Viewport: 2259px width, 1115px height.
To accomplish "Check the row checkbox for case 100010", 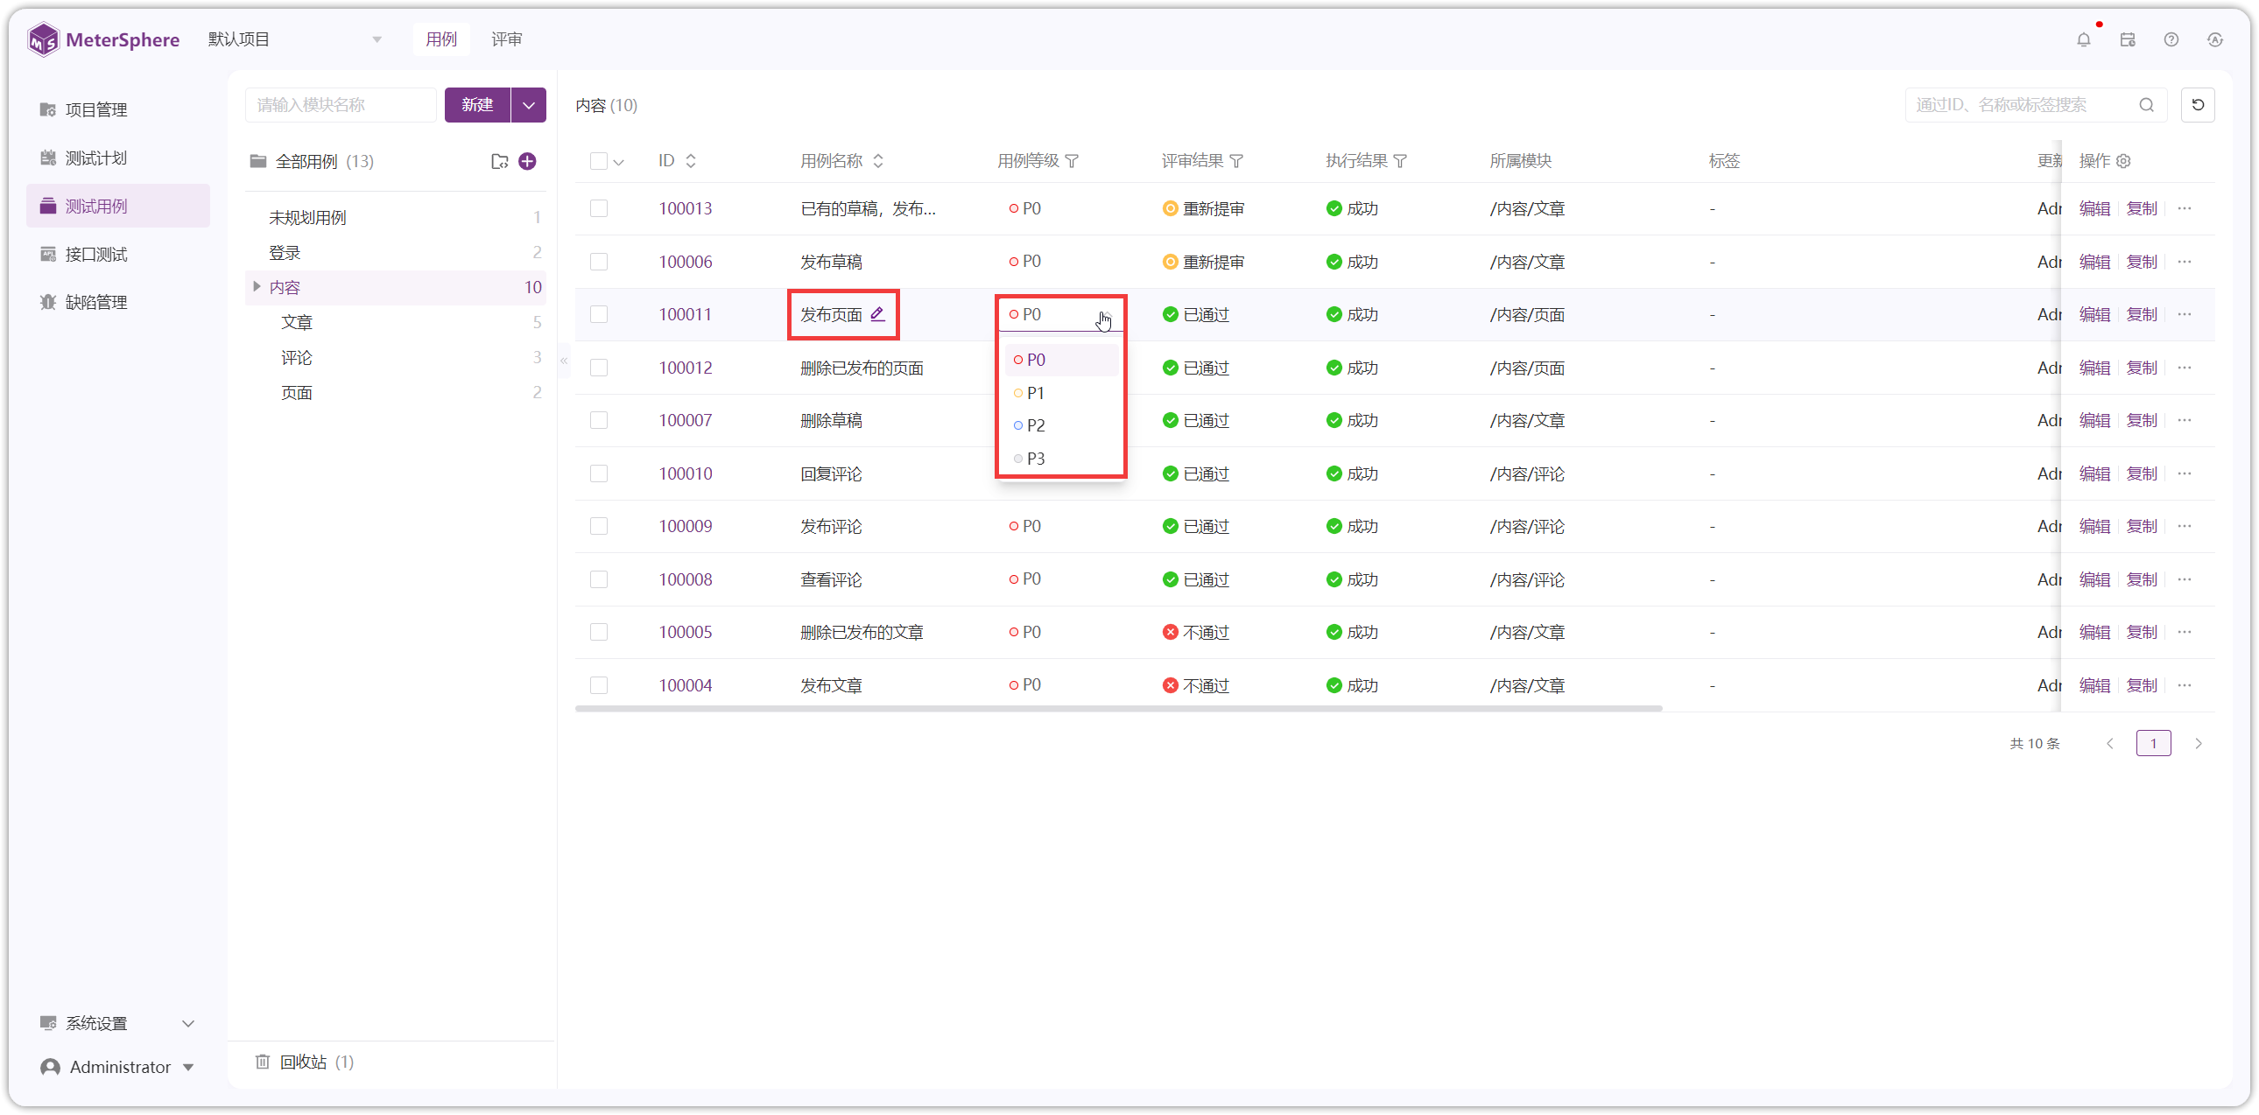I will 599,473.
